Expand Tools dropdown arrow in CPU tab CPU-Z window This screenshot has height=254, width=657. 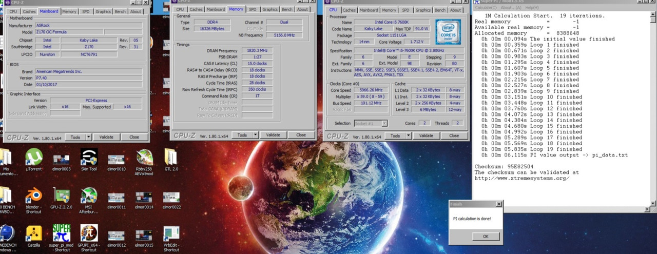409,136
